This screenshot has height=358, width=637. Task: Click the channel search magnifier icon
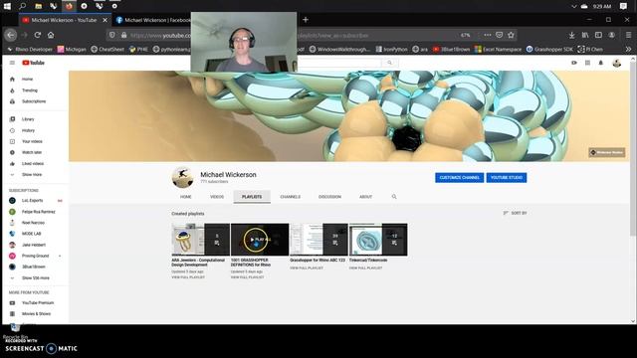point(394,197)
